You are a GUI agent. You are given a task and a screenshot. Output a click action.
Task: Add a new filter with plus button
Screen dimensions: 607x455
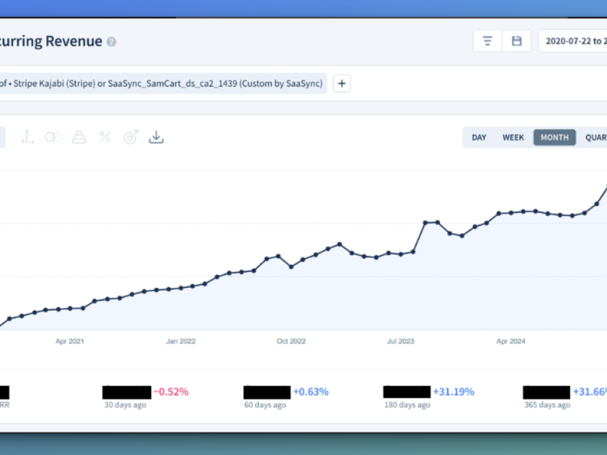pos(342,83)
